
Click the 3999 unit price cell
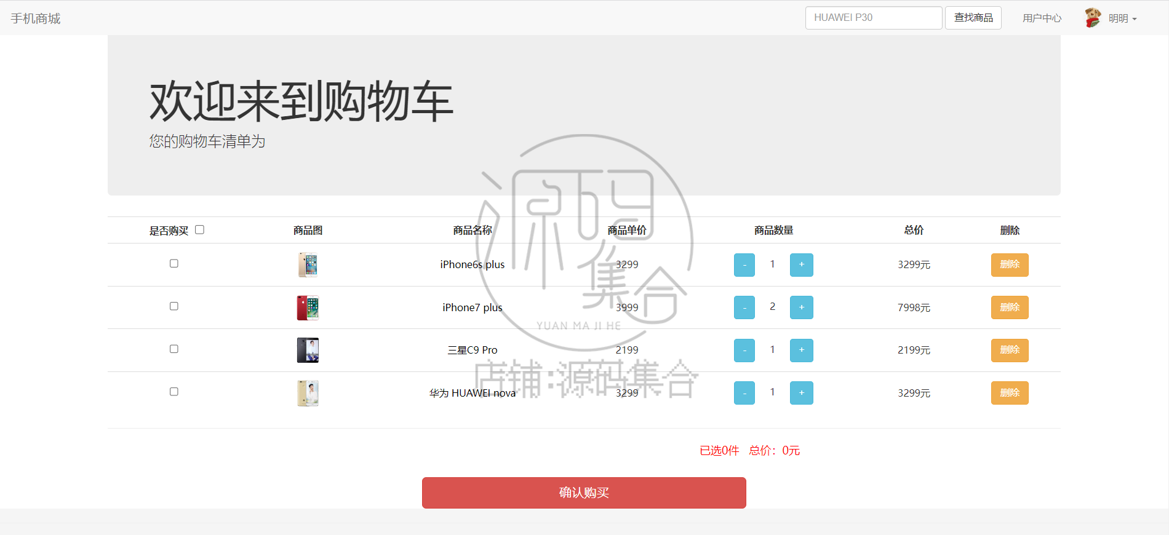point(627,307)
